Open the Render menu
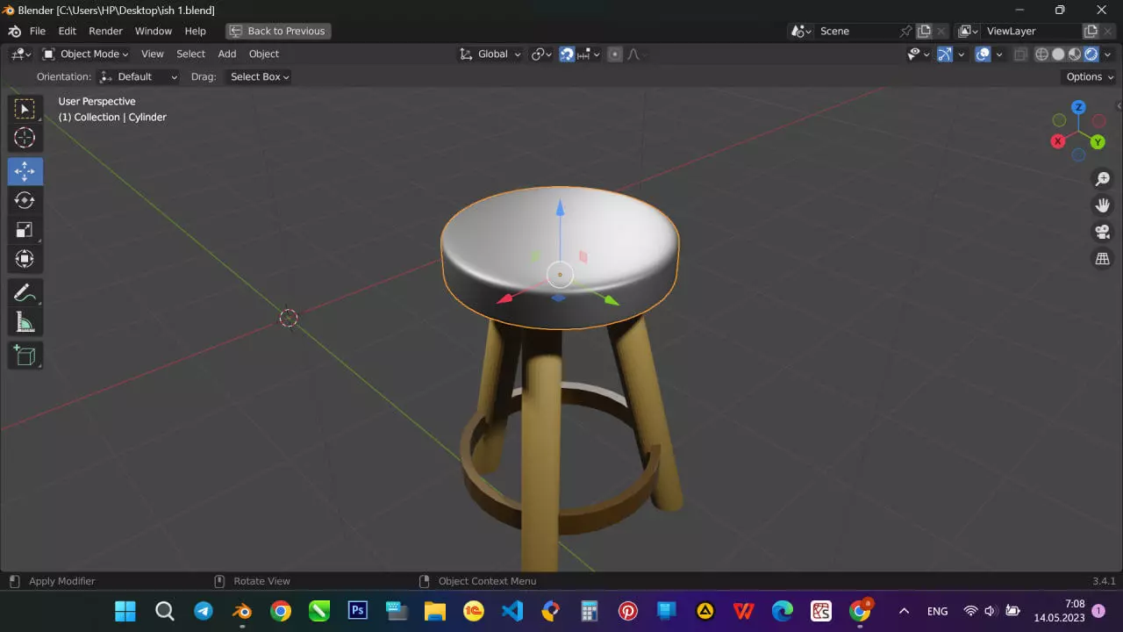 click(105, 31)
